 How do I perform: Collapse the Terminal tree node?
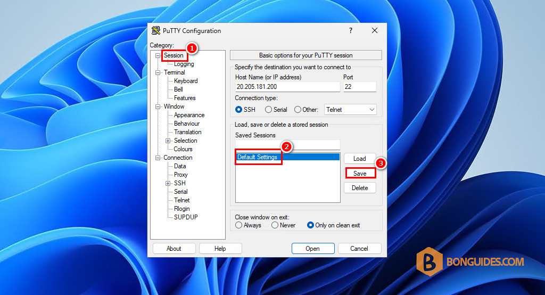point(158,73)
